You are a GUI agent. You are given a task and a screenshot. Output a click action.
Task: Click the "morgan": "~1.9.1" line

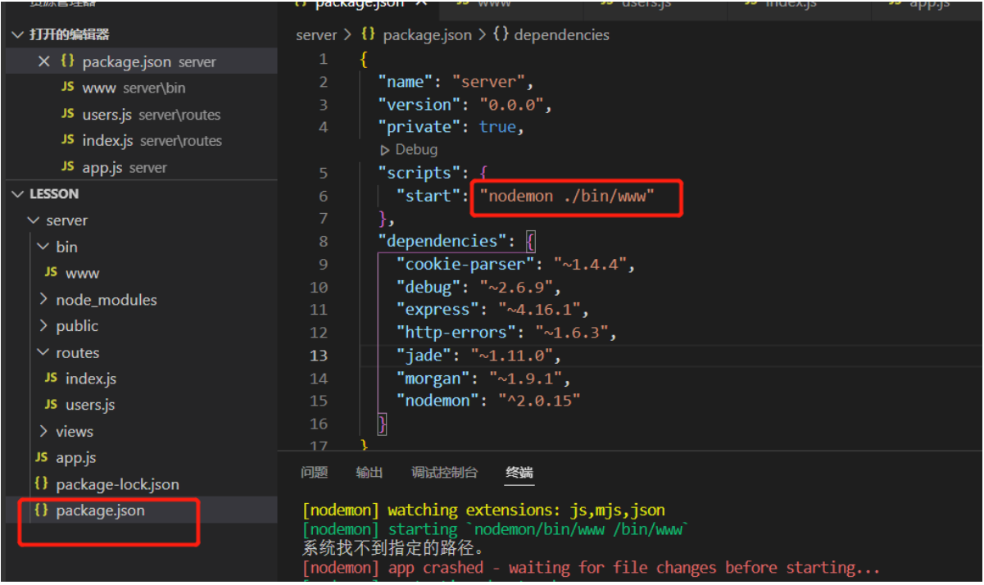483,379
